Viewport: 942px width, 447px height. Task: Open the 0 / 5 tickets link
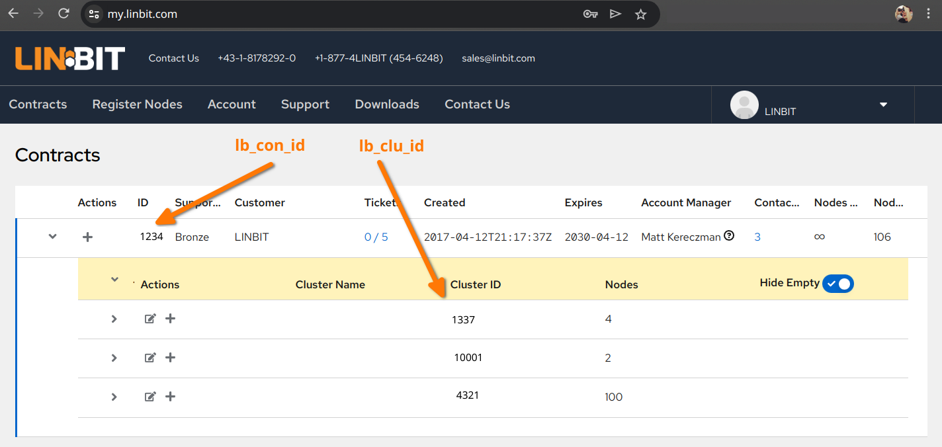click(x=376, y=237)
